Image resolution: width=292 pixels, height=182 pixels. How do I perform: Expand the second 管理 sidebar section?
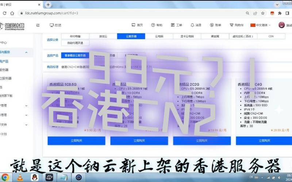click(x=26, y=115)
